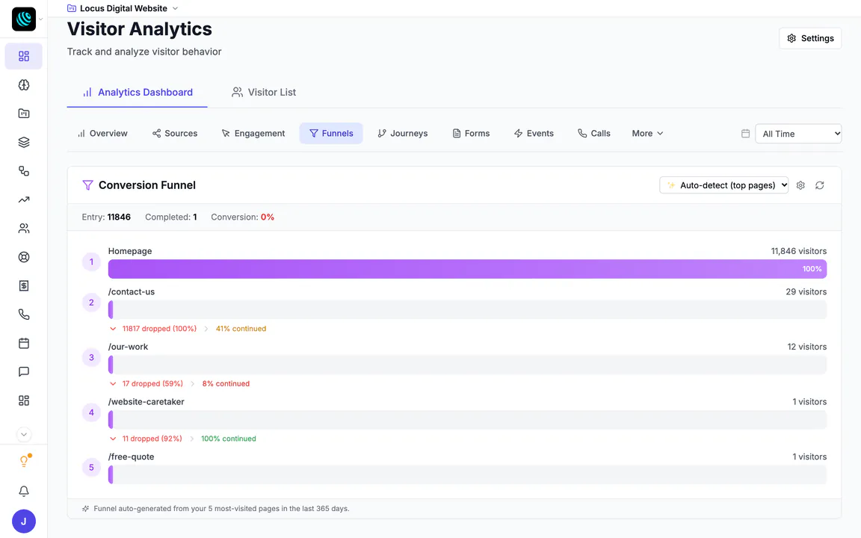Open the Settings button
Viewport: 861px width, 538px height.
pyautogui.click(x=810, y=38)
